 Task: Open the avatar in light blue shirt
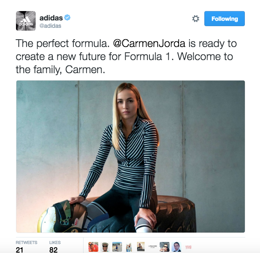point(129,247)
